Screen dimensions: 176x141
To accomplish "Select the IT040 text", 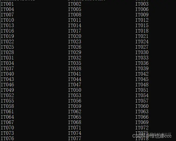I will (7, 74).
